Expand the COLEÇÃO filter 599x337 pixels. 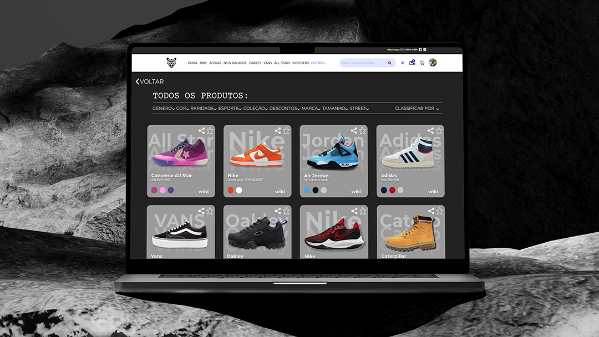point(256,109)
